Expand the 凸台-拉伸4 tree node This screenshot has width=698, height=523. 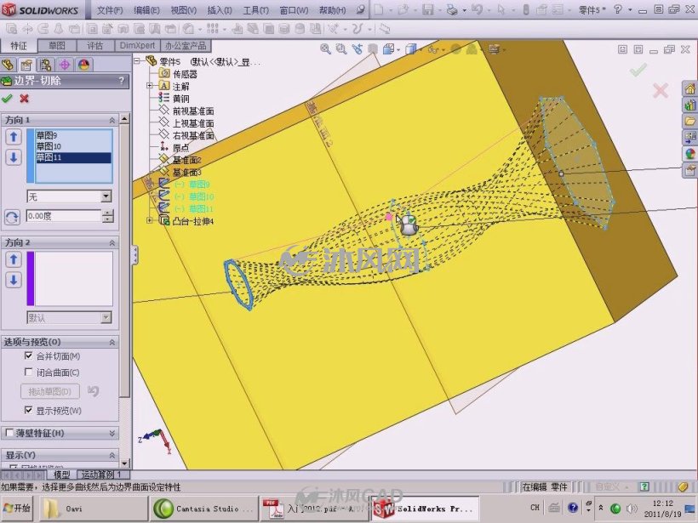point(150,220)
